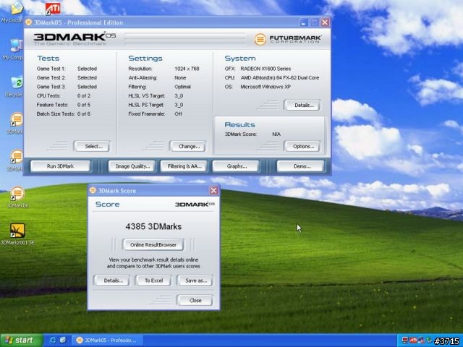Click the red monitor icon in system tray
This screenshot has width=463, height=347.
pos(405,340)
